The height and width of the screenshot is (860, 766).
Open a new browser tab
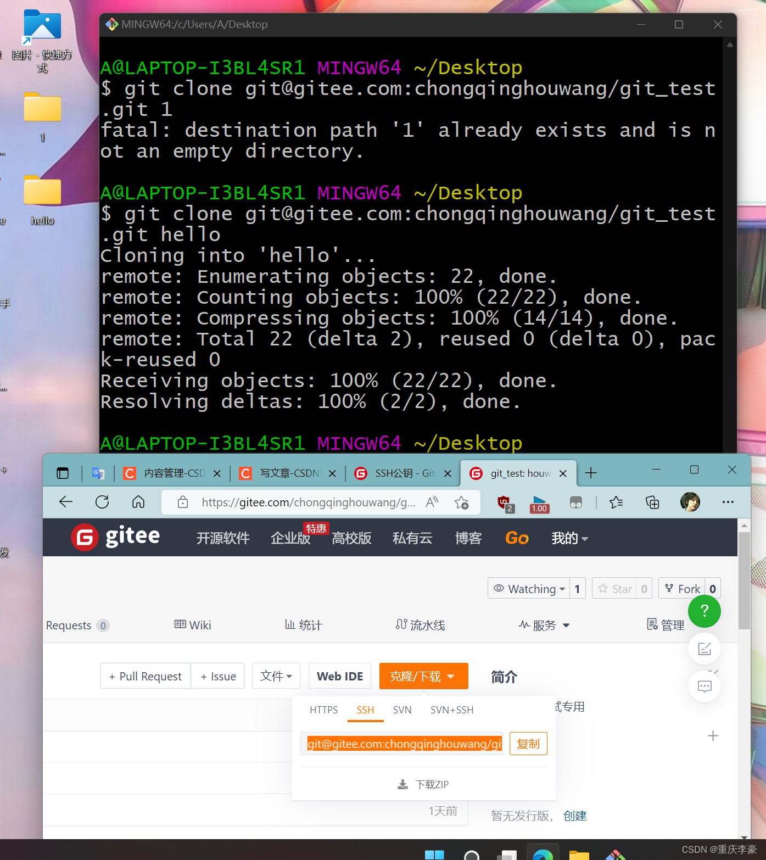click(x=591, y=473)
